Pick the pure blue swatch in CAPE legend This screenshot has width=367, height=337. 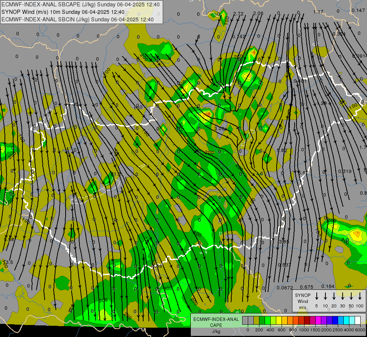335,320
